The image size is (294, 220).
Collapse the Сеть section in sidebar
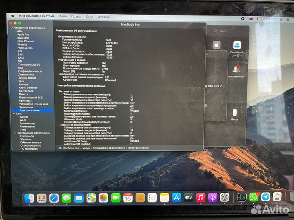point(14,114)
